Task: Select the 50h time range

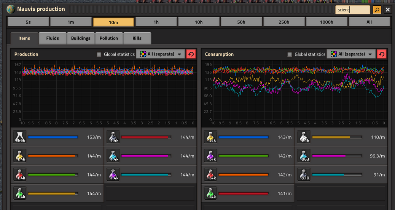Action: pos(241,22)
